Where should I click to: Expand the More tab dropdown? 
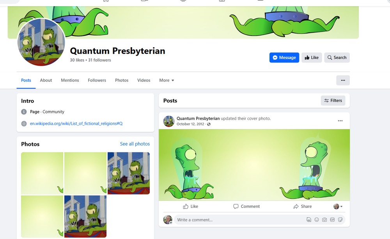167,80
